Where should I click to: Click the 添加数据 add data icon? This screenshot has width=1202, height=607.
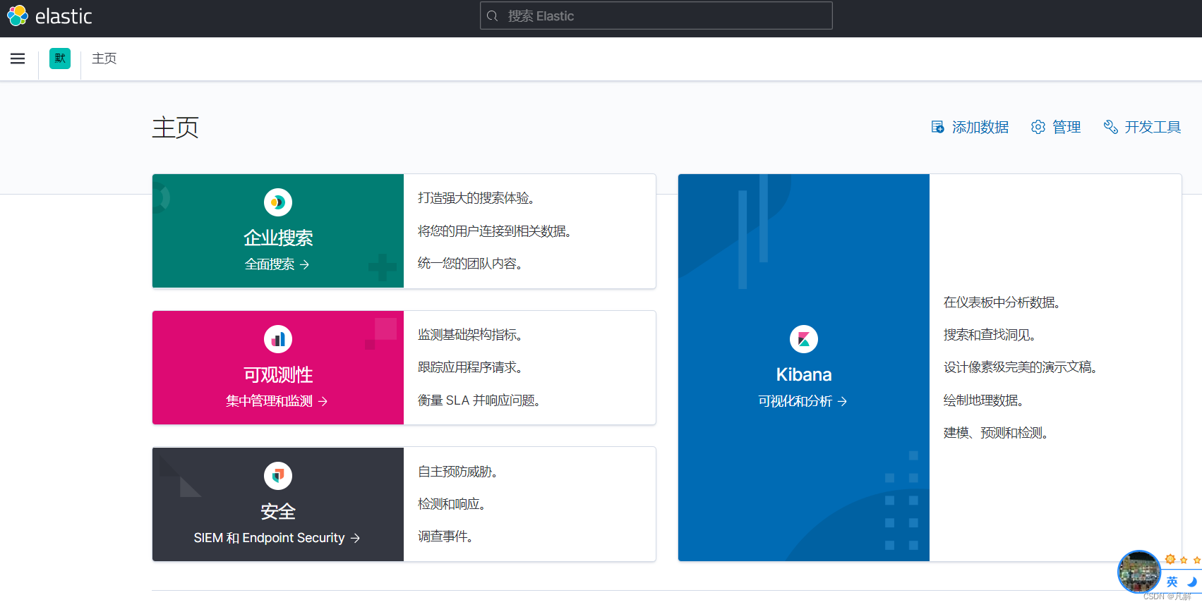pos(937,127)
